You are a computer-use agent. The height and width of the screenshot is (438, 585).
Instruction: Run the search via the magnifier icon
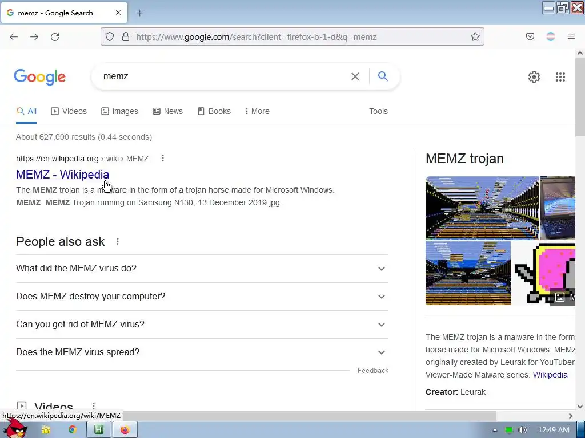point(383,76)
